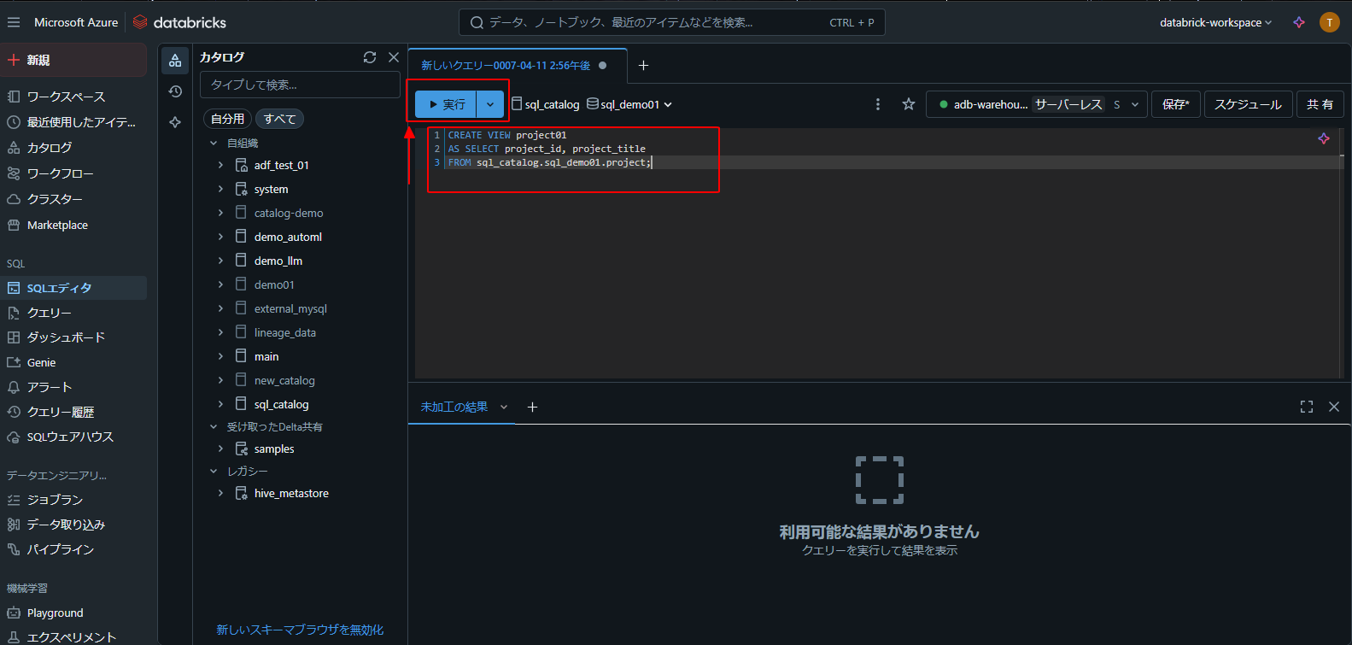This screenshot has width=1352, height=645.
Task: Open the kebab menu beside the star
Action: [878, 104]
